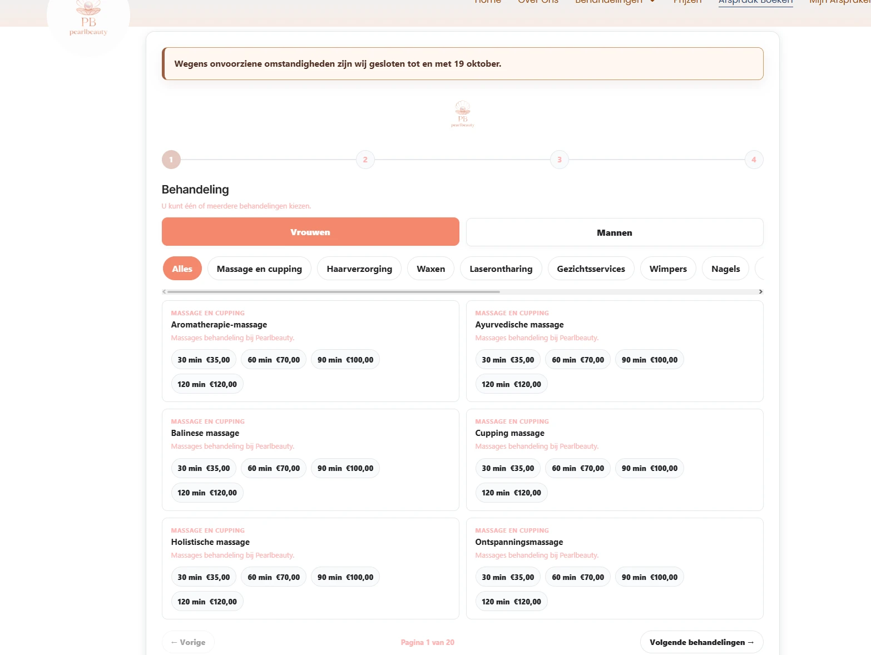Pick Holistische massage 90 min option
This screenshot has height=655, width=871.
click(345, 577)
